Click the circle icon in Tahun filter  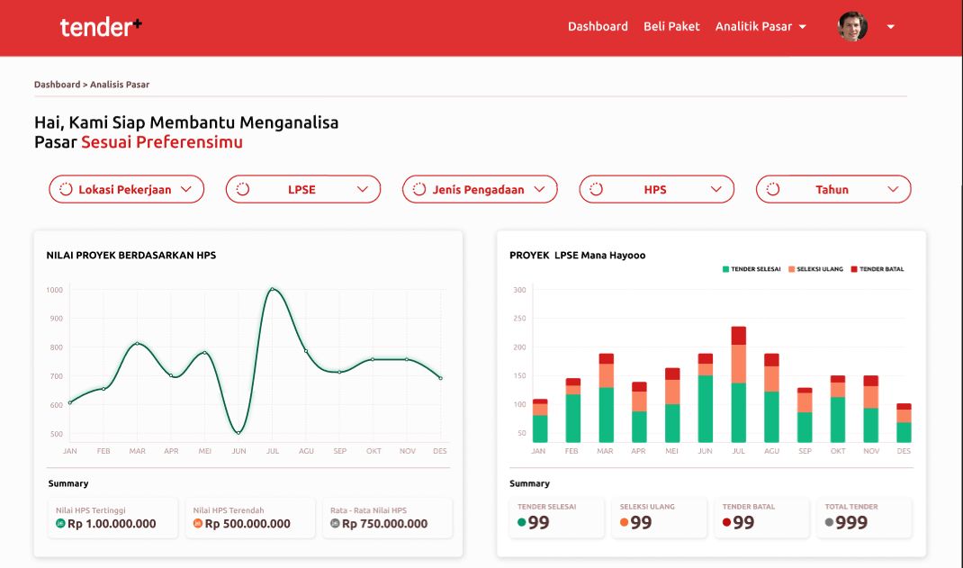click(773, 189)
